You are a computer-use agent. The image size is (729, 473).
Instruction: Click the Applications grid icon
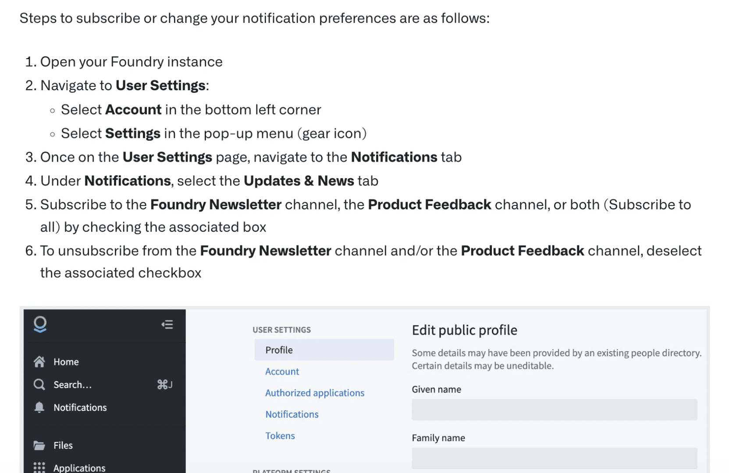click(39, 467)
